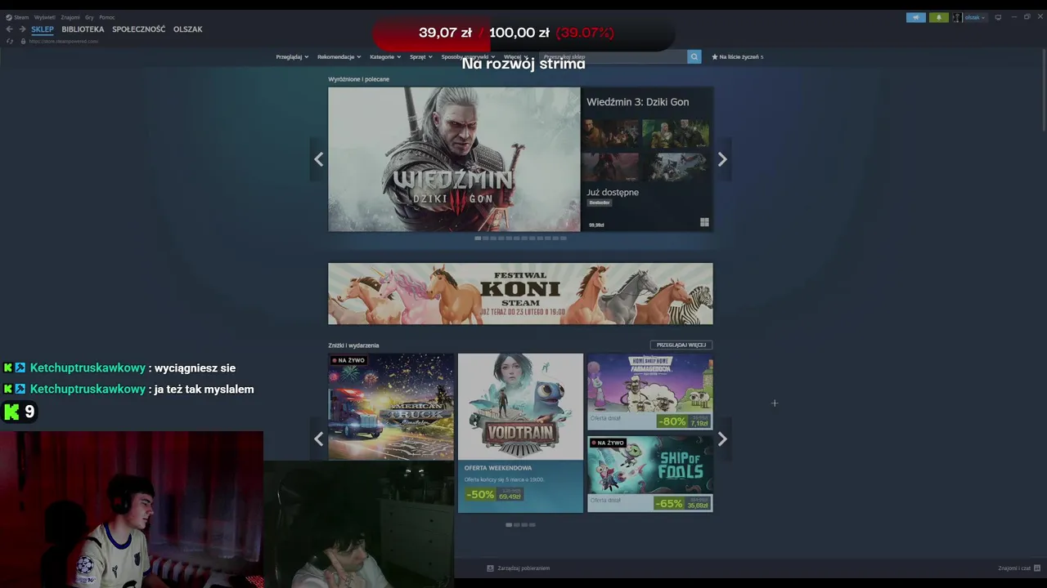Open the Wiedźmin Dziki Gon main capsule image

coord(454,159)
